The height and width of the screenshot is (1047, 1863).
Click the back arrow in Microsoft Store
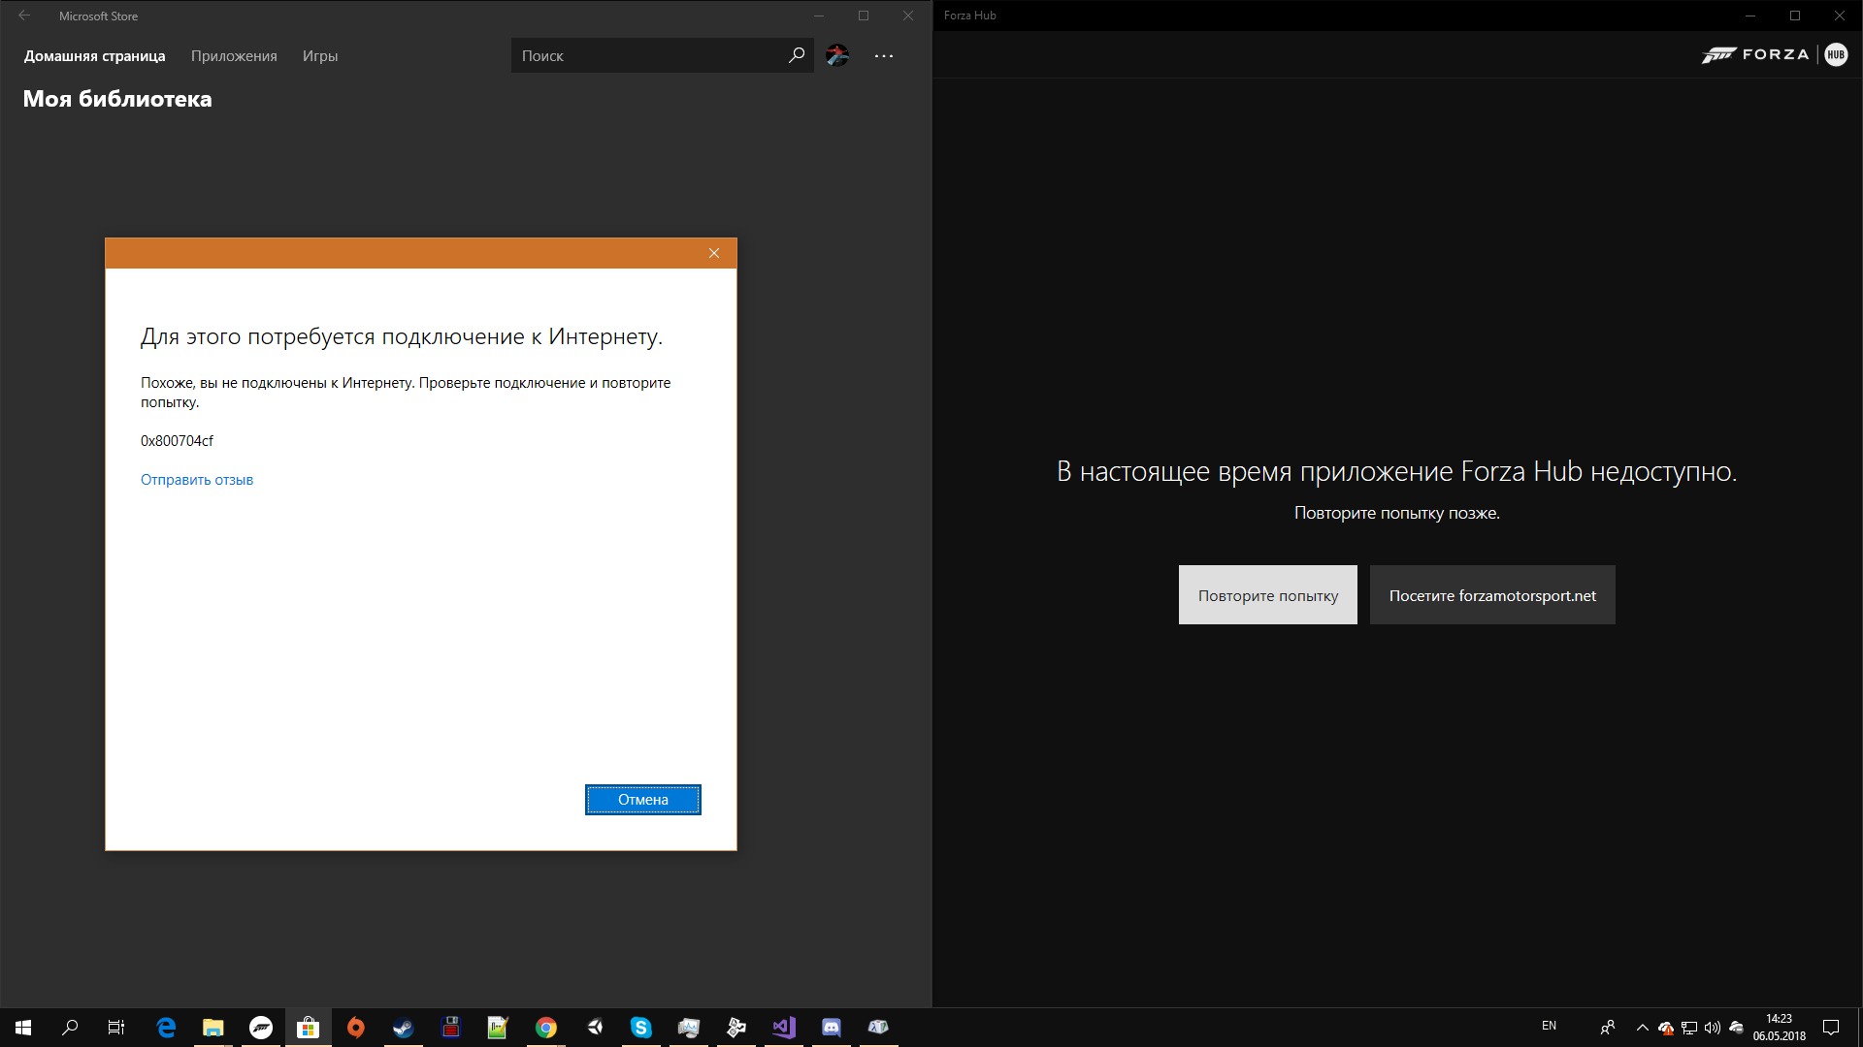point(24,16)
